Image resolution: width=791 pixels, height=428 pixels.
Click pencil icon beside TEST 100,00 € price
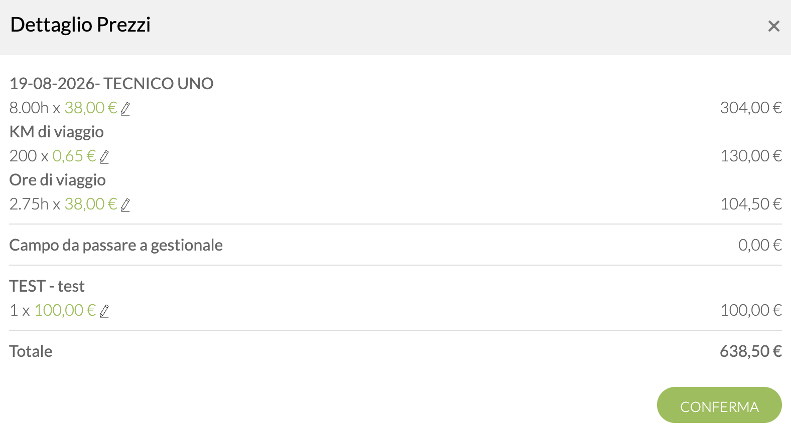[104, 311]
